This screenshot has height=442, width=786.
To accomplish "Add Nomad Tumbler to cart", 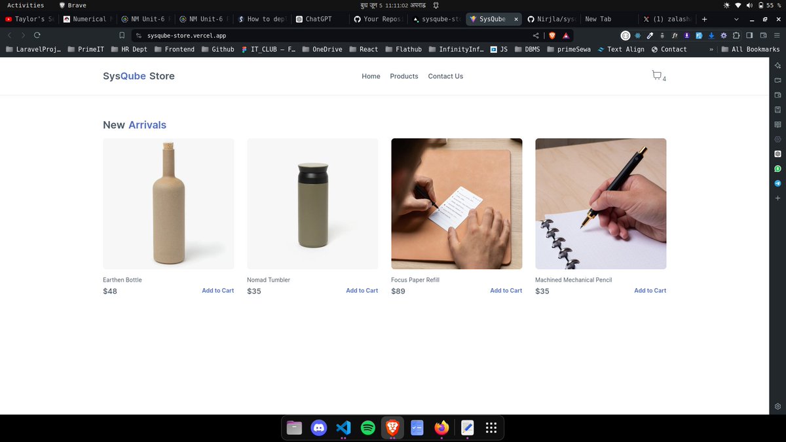I will pyautogui.click(x=362, y=291).
